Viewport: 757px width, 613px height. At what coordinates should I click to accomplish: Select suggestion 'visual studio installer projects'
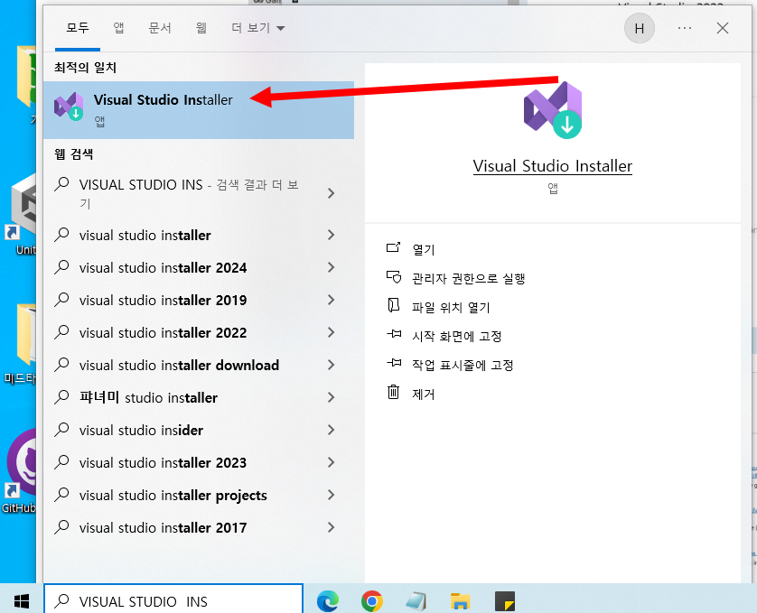[173, 496]
